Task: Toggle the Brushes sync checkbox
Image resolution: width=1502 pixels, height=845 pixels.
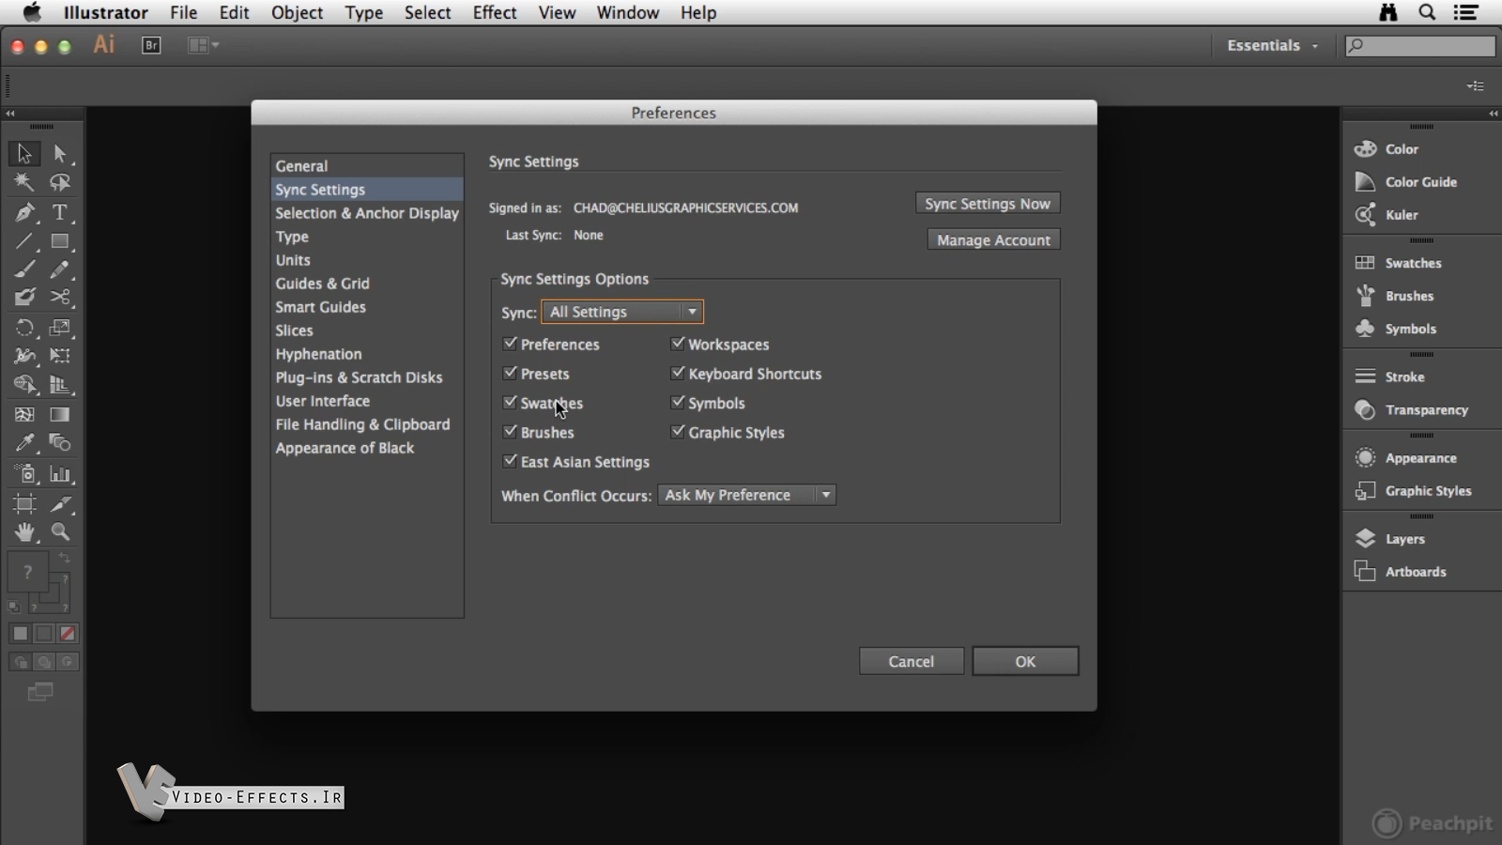Action: point(511,432)
